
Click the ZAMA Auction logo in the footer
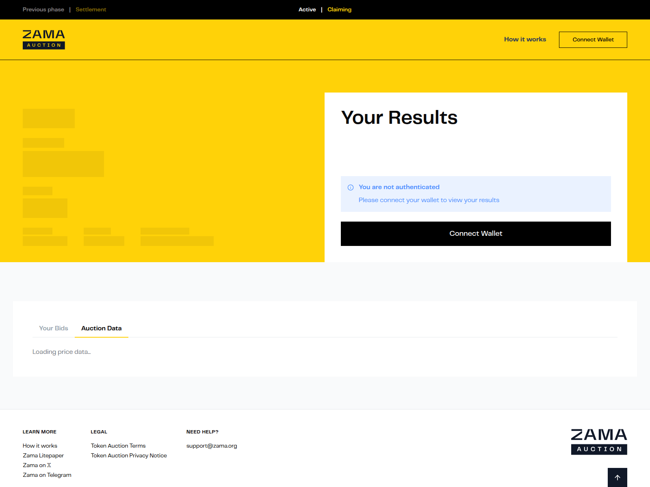point(598,442)
